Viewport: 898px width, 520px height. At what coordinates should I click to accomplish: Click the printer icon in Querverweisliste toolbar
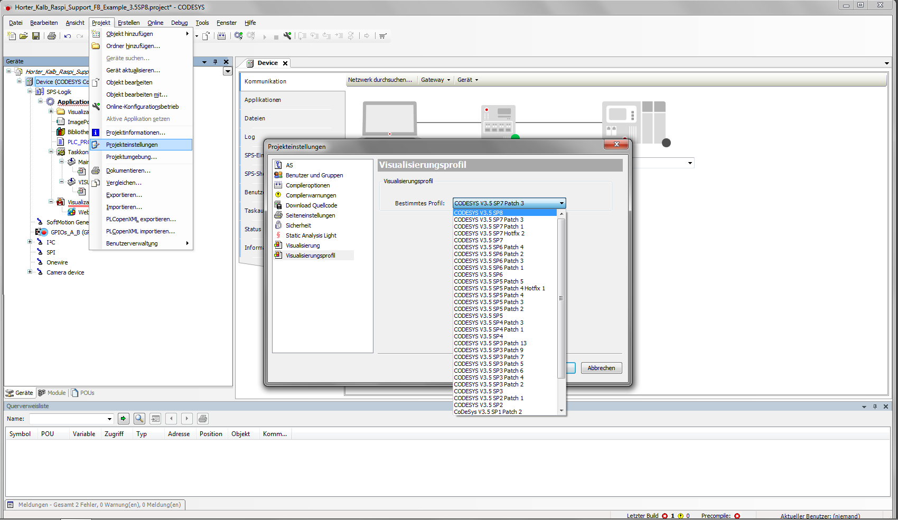(x=202, y=419)
